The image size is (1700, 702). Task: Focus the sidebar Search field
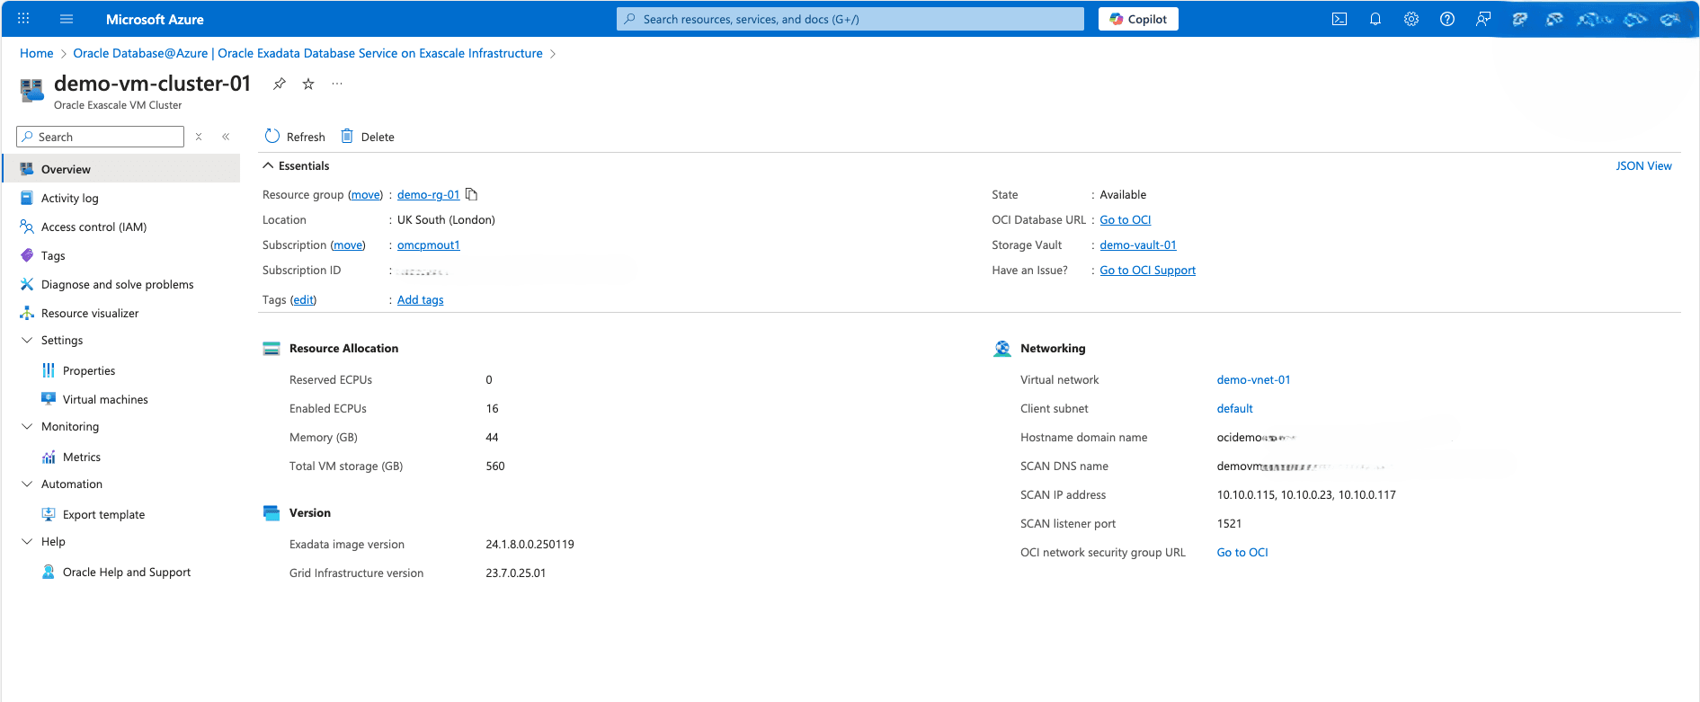101,137
